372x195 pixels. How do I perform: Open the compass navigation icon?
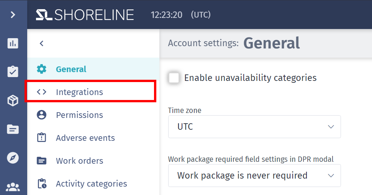pos(13,158)
